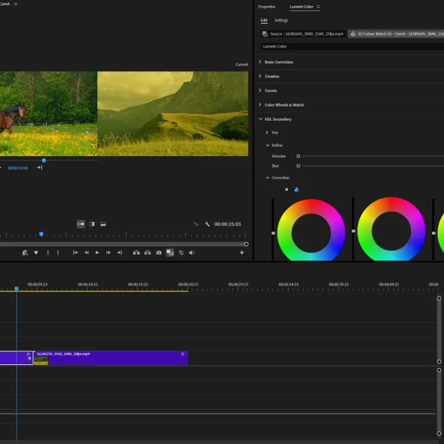
Task: Click the Lift edit icon
Action: (x=136, y=252)
